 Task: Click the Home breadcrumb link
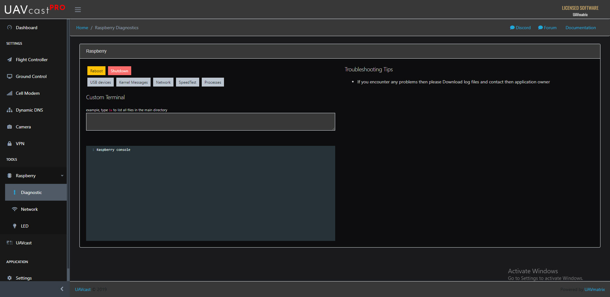click(82, 28)
